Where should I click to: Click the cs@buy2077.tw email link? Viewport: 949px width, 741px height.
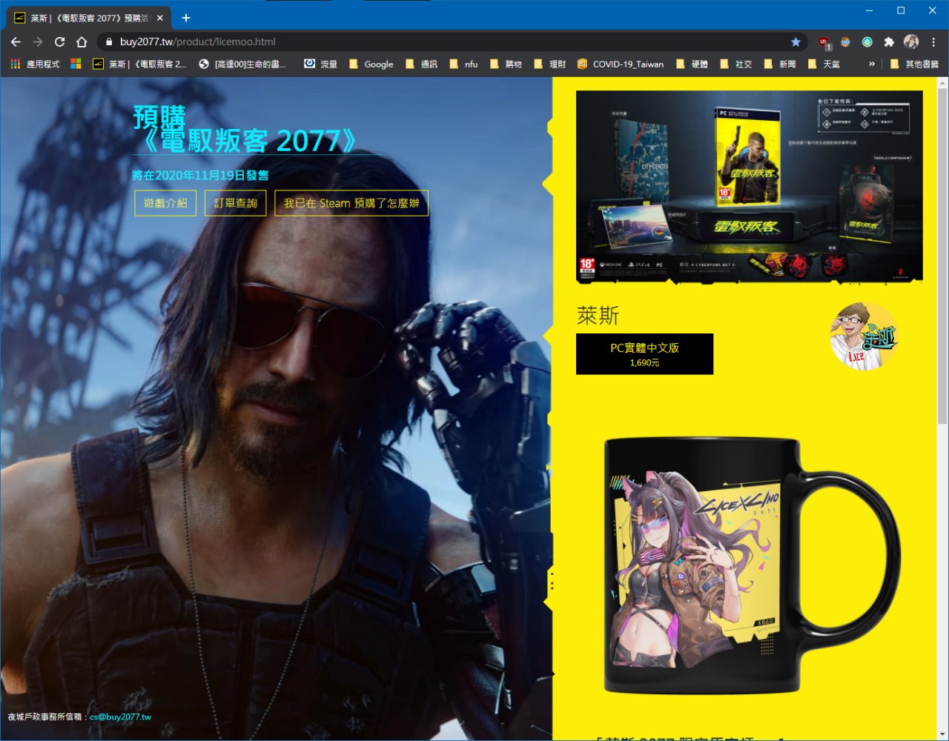click(120, 717)
